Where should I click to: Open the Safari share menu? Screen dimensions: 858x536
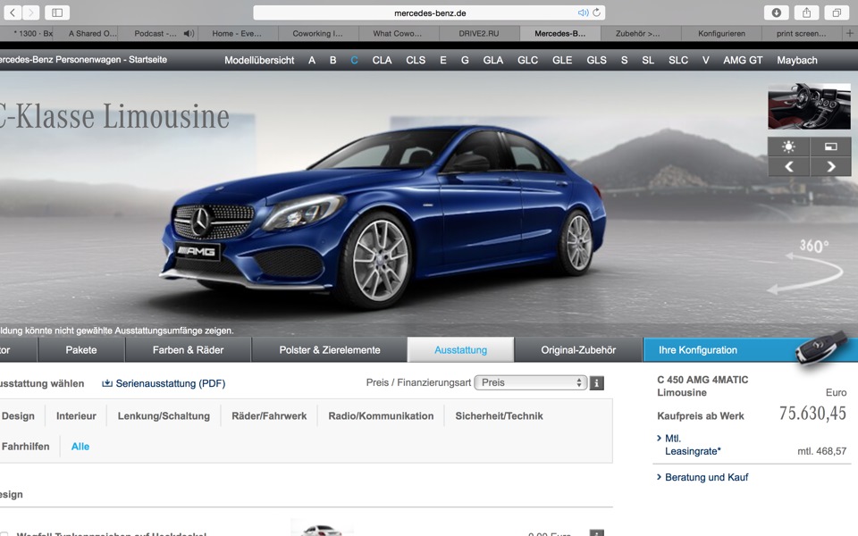tap(806, 13)
